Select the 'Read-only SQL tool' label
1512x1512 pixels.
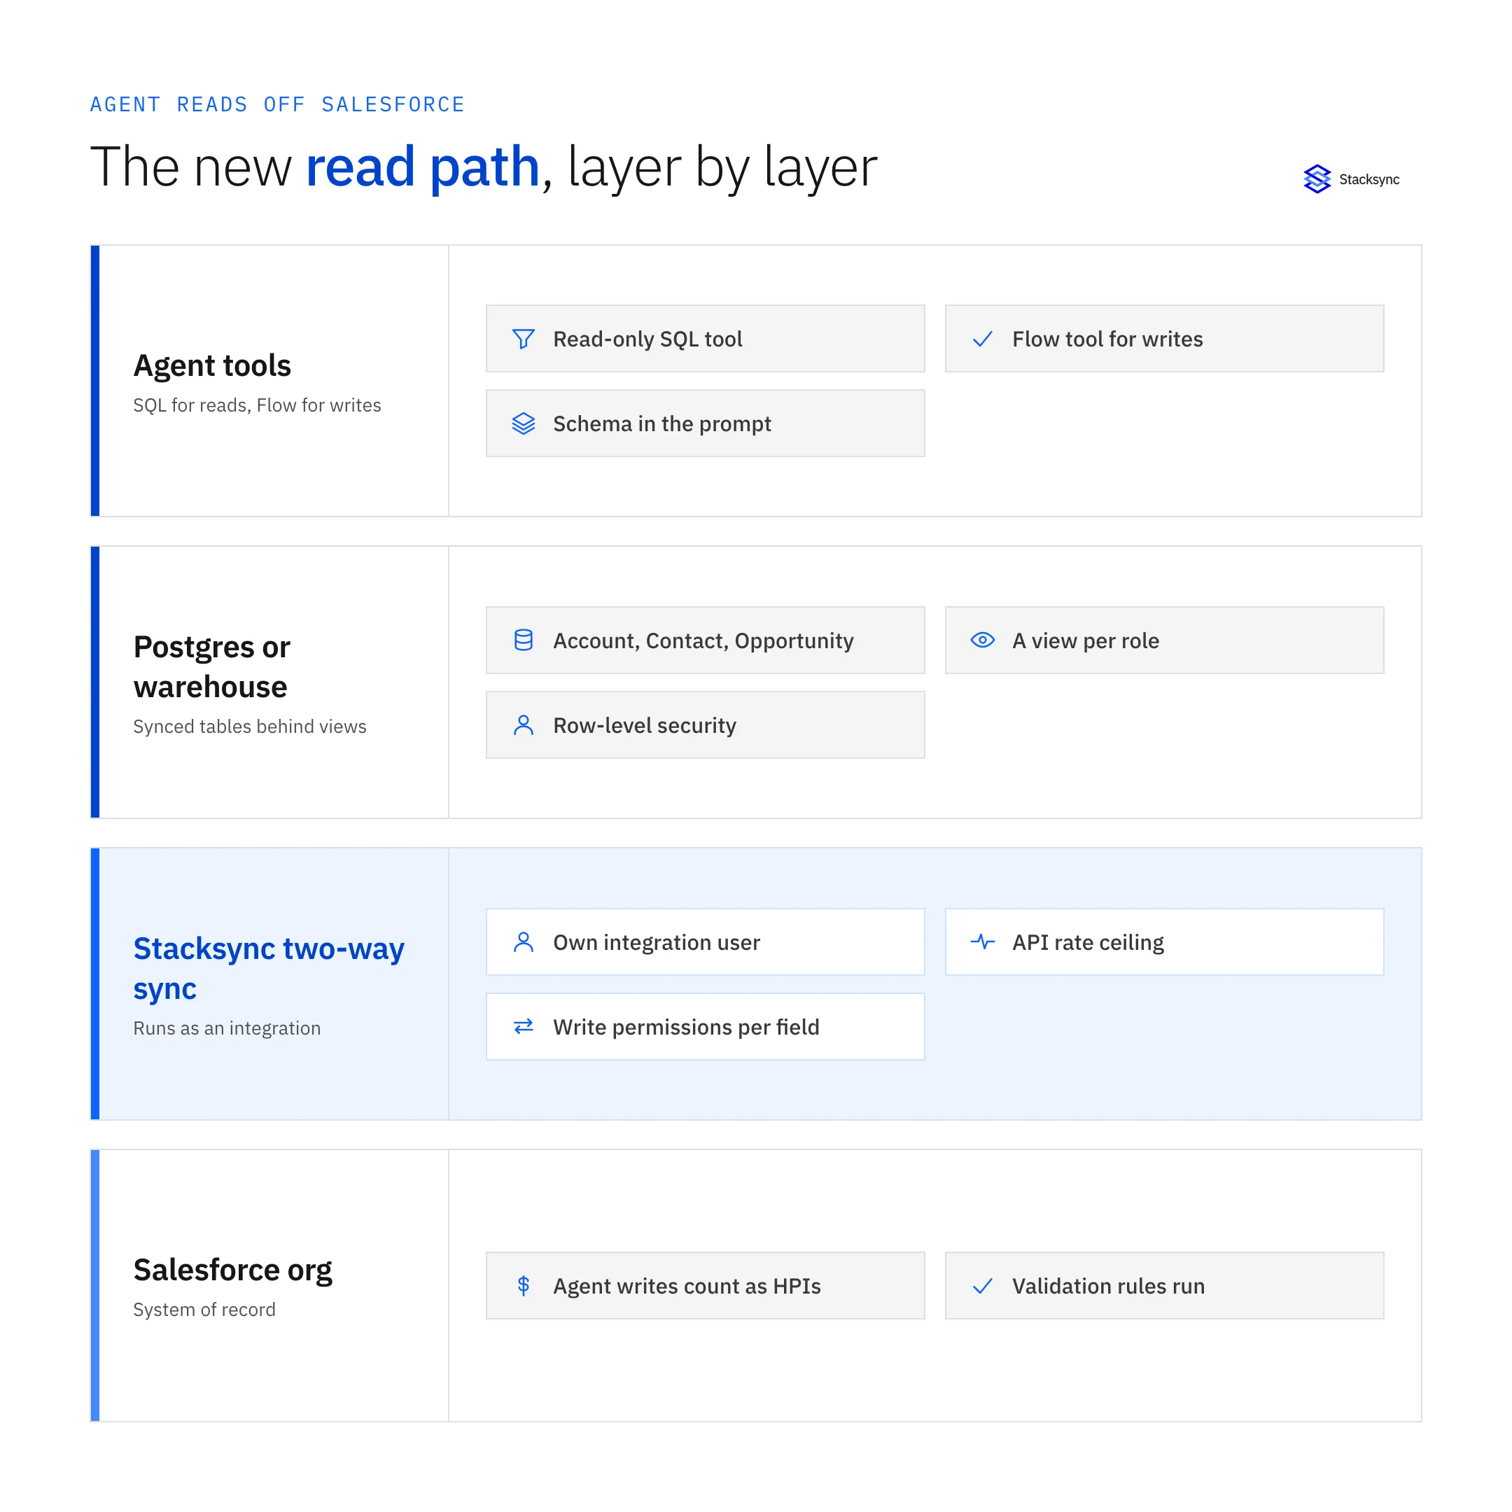(647, 339)
